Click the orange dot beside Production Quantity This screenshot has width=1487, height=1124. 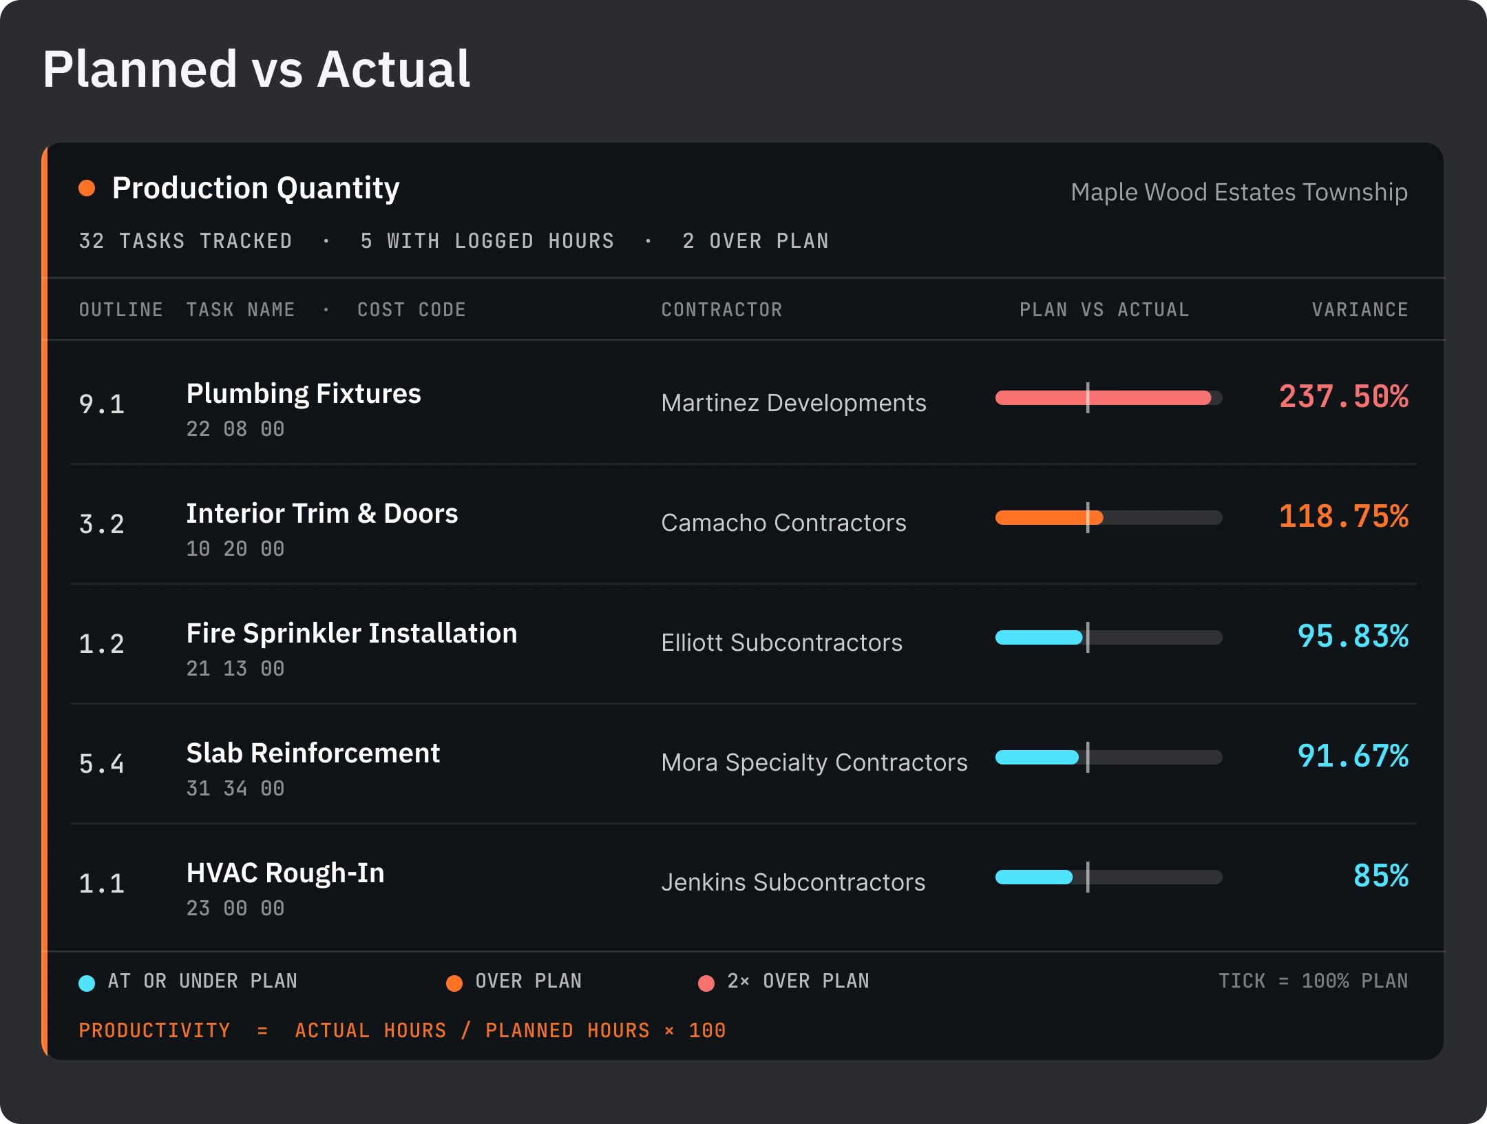click(x=87, y=188)
